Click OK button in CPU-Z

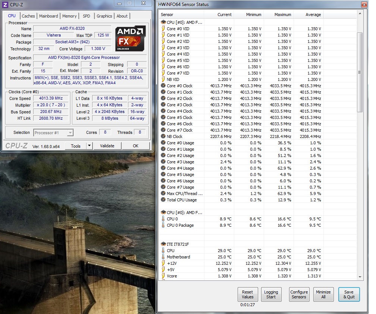(x=136, y=146)
